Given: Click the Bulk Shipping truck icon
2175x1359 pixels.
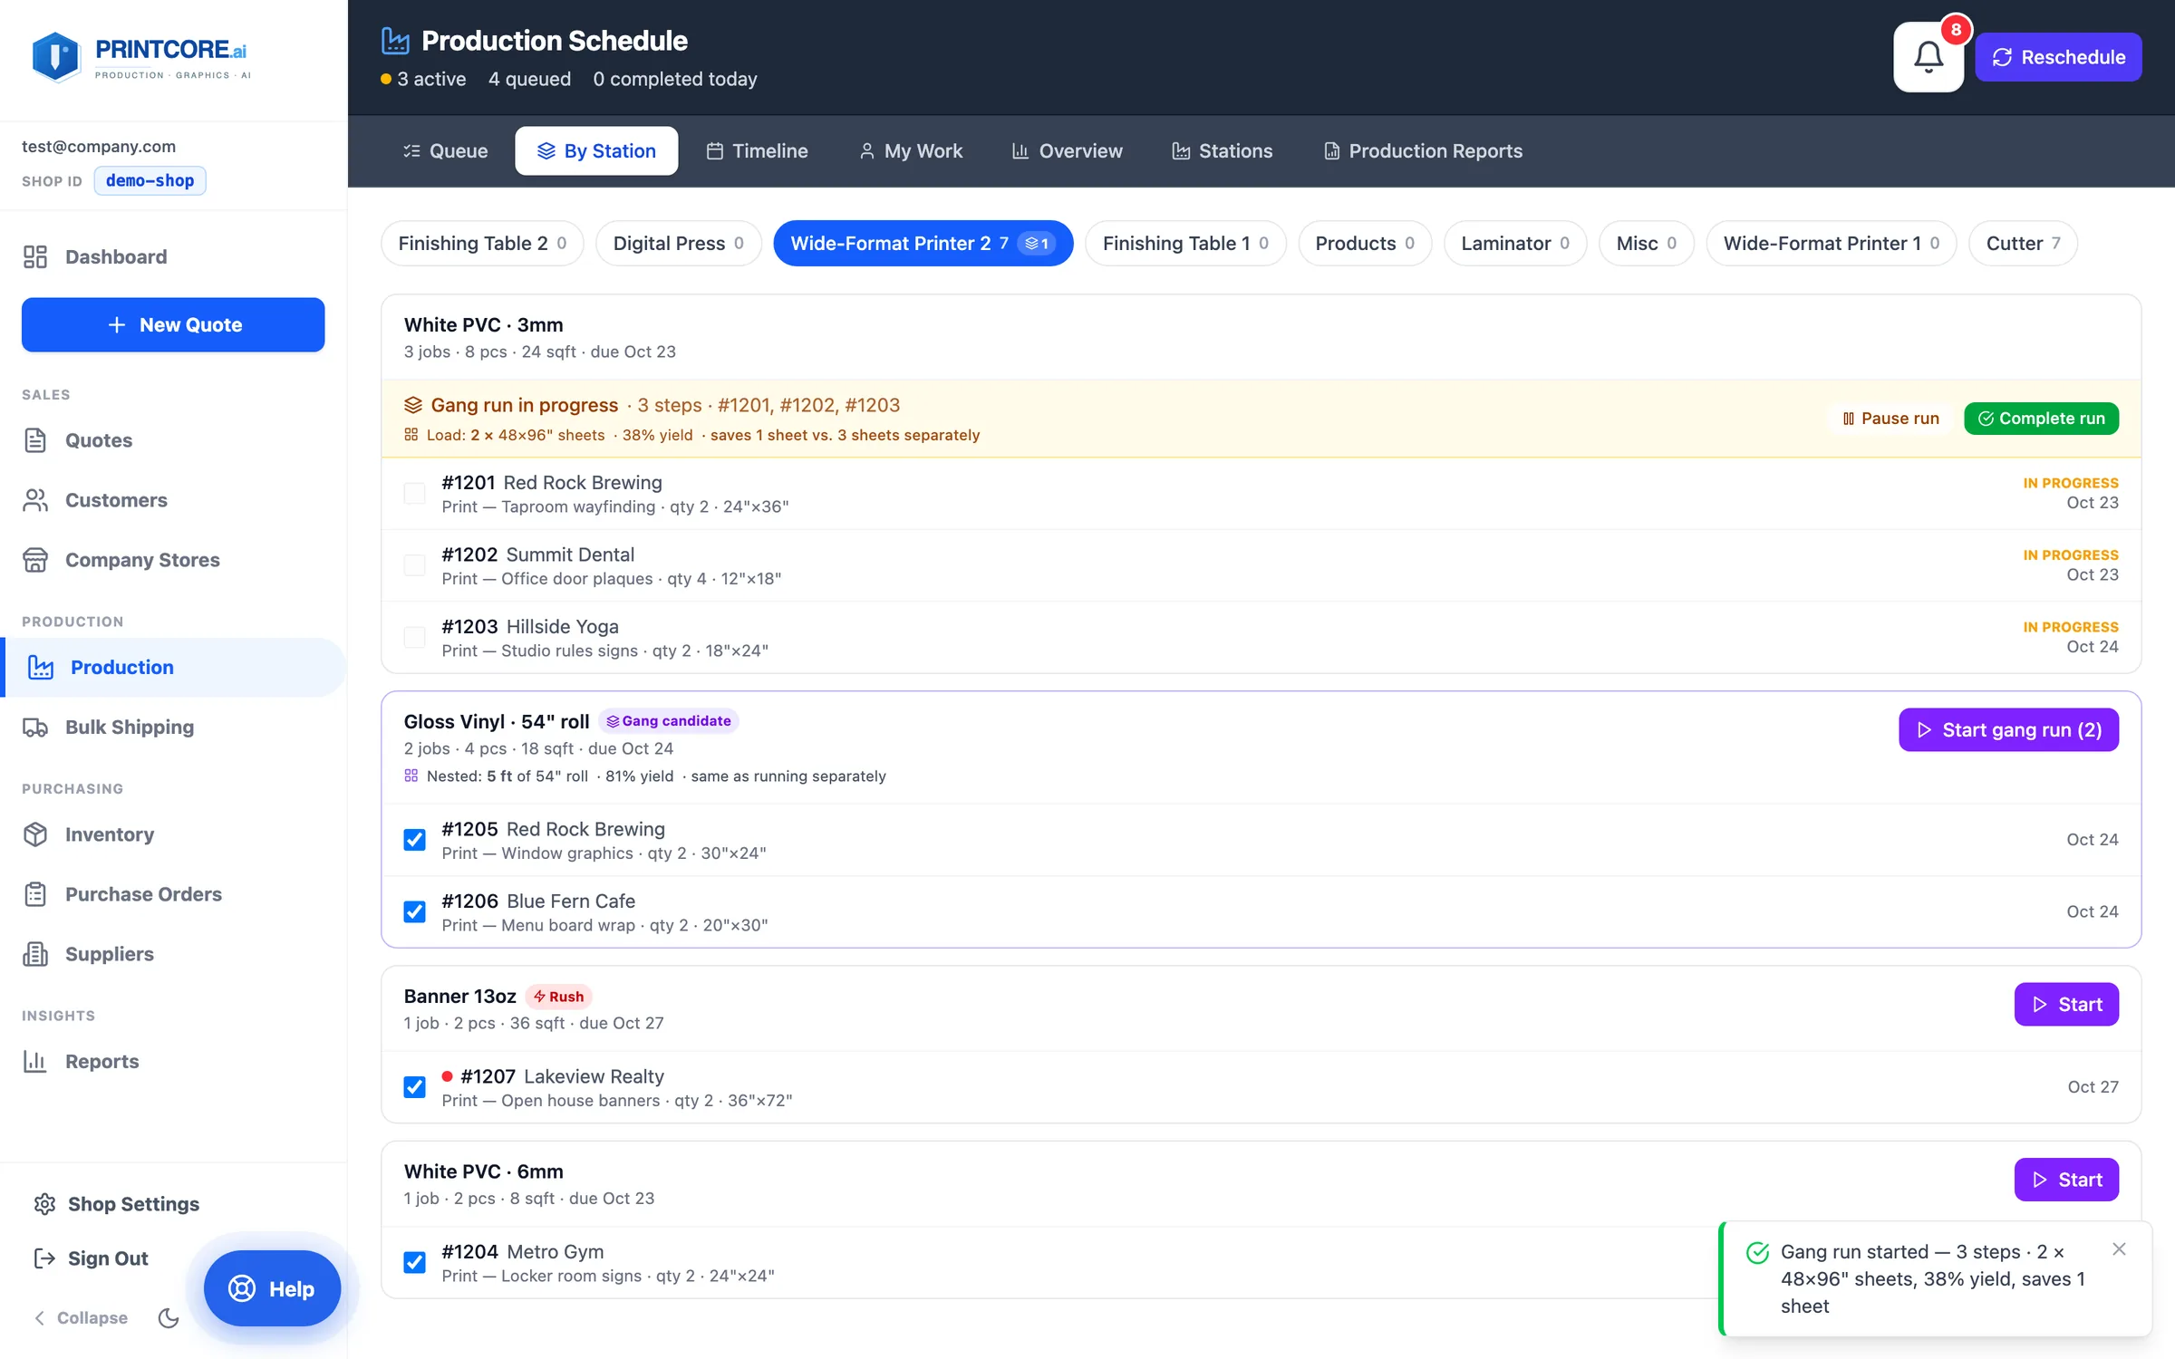Looking at the screenshot, I should [x=35, y=728].
